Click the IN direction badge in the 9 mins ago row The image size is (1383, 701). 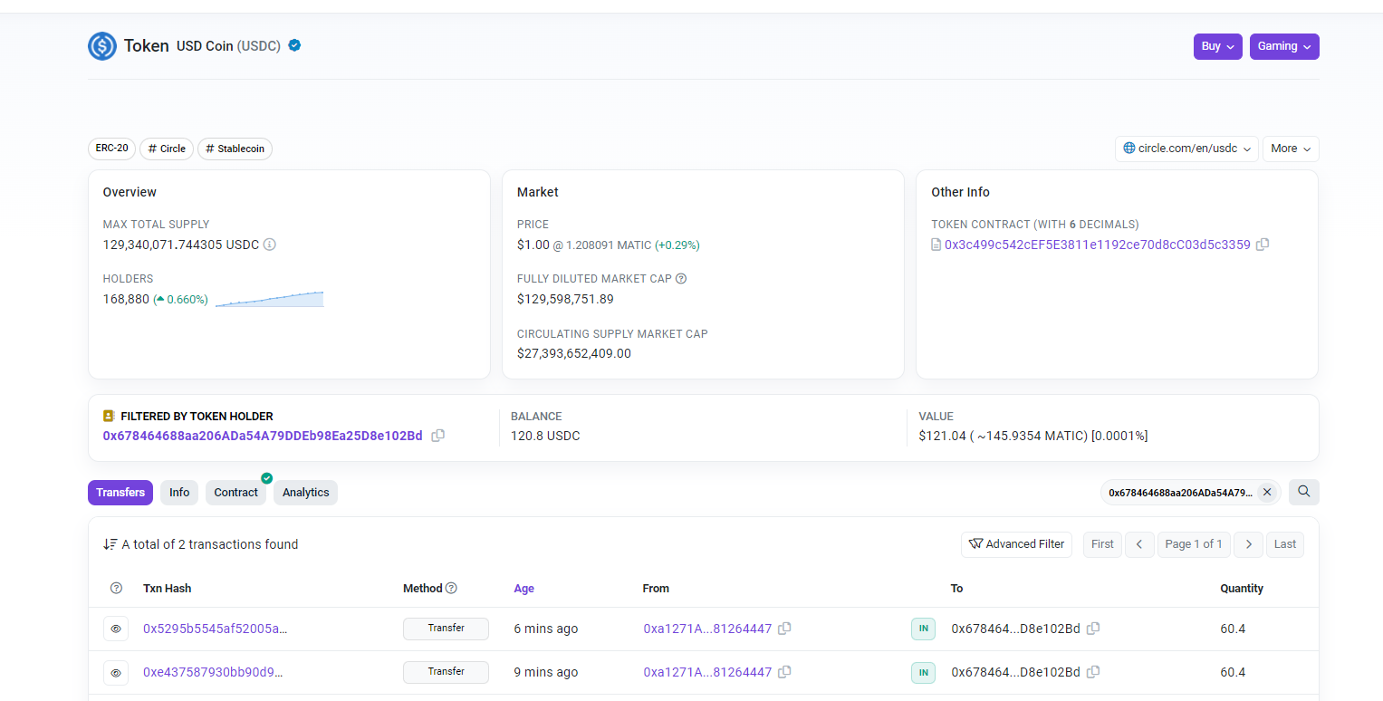click(x=923, y=672)
